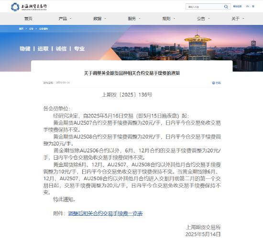Click the publish date 2025-05-14
The width and height of the screenshot is (263, 243).
click(x=63, y=82)
